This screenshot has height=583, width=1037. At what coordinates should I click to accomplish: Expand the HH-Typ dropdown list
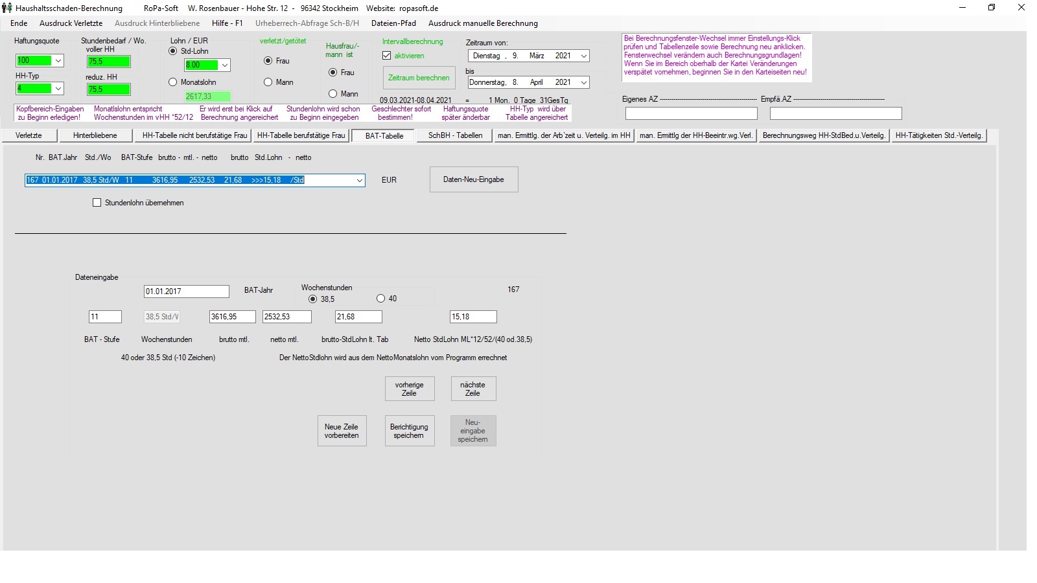(x=58, y=89)
